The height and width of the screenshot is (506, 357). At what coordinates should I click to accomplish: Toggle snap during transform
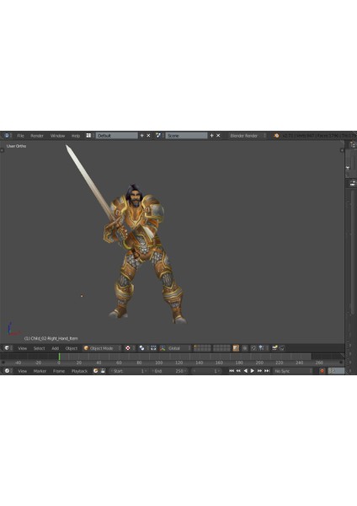pyautogui.click(x=253, y=348)
